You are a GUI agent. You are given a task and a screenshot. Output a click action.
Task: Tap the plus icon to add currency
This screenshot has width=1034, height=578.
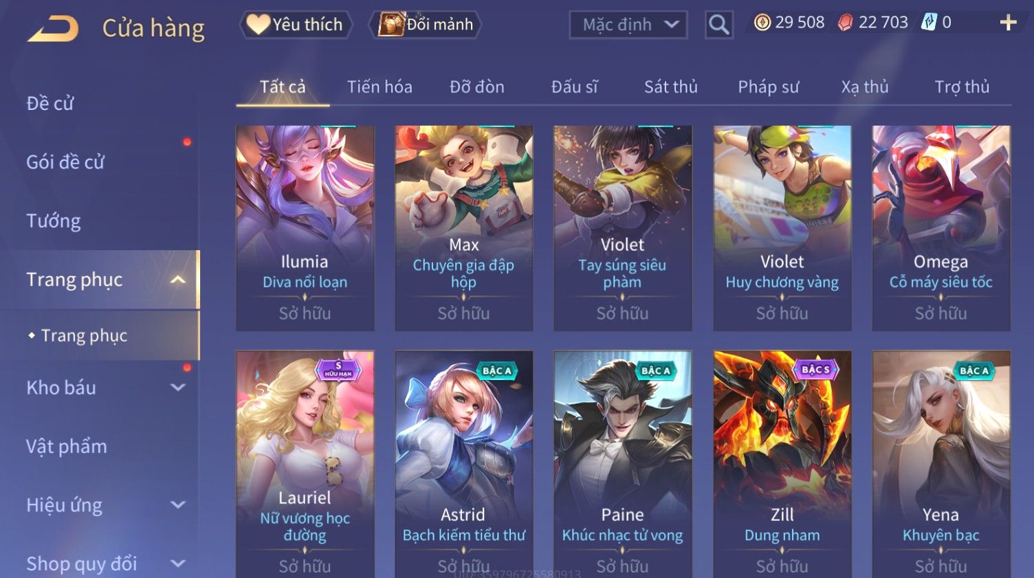1008,23
